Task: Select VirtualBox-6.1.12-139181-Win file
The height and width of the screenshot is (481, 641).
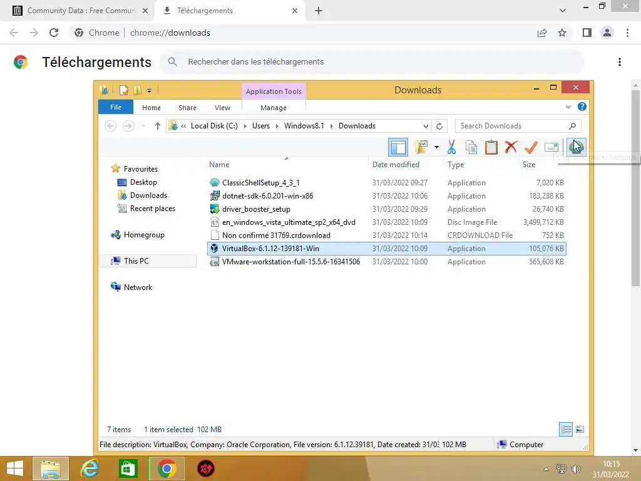Action: [x=387, y=248]
